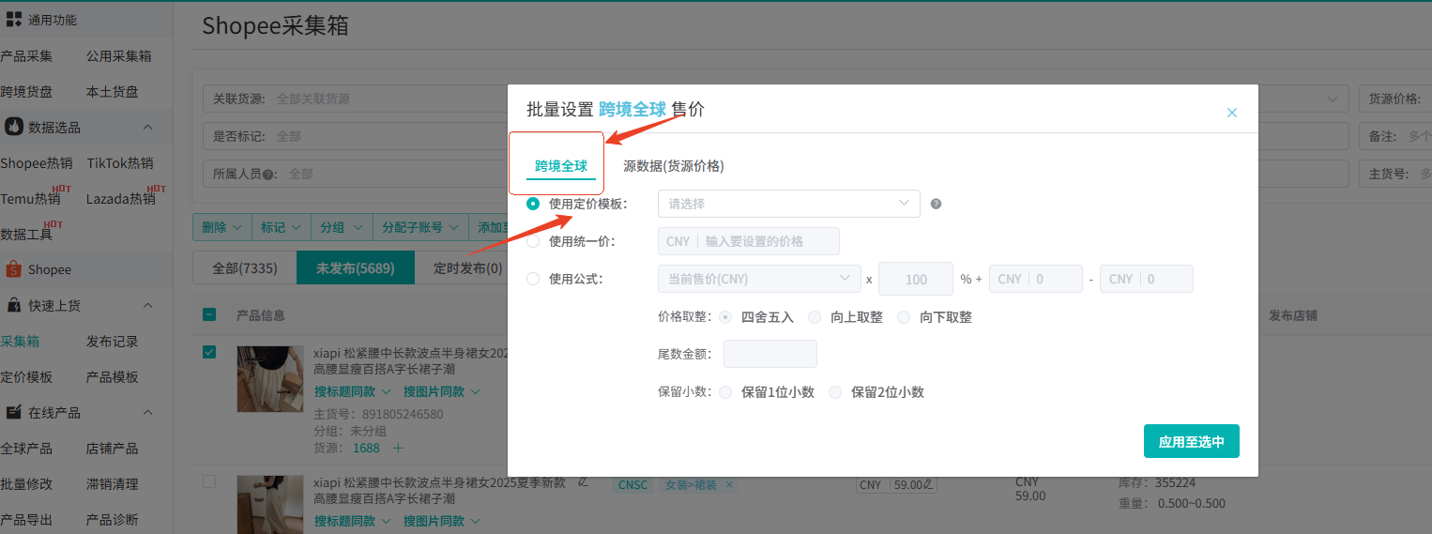Click the pencil icon in CNY 59.00 price field

point(928,485)
